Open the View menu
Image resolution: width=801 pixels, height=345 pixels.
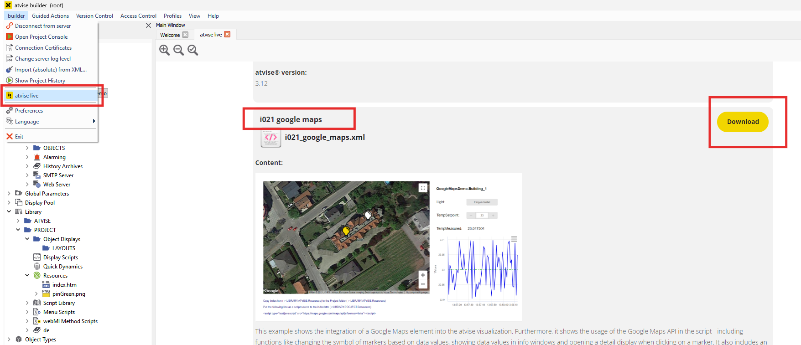coord(194,15)
